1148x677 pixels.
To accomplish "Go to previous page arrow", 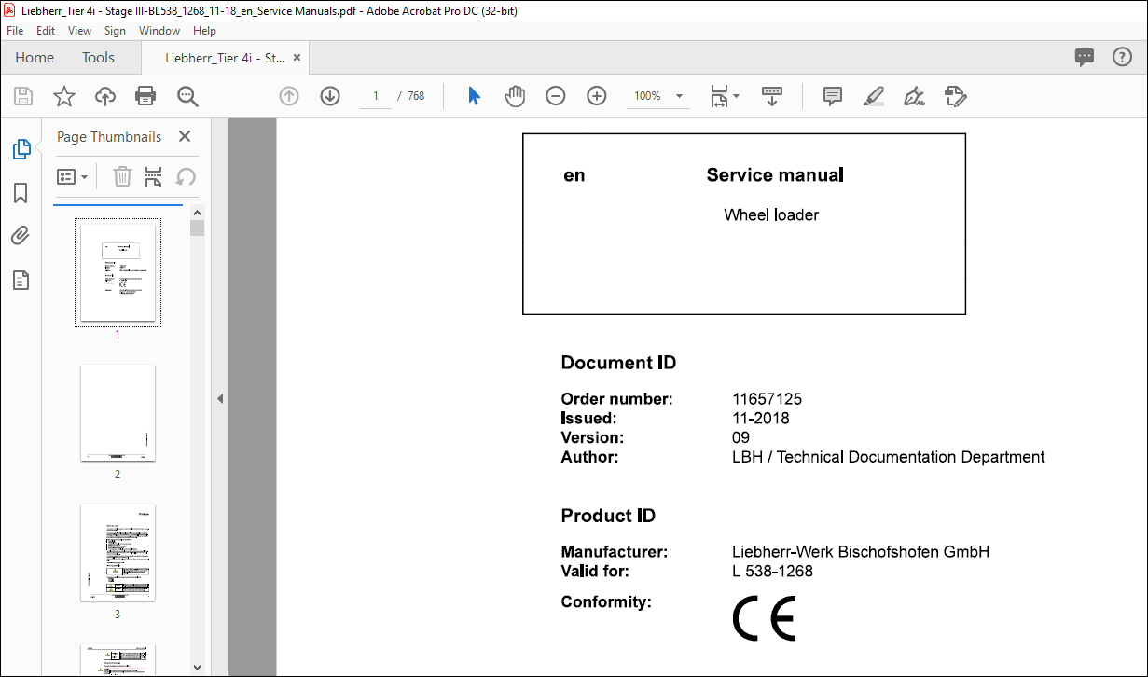I will [289, 96].
